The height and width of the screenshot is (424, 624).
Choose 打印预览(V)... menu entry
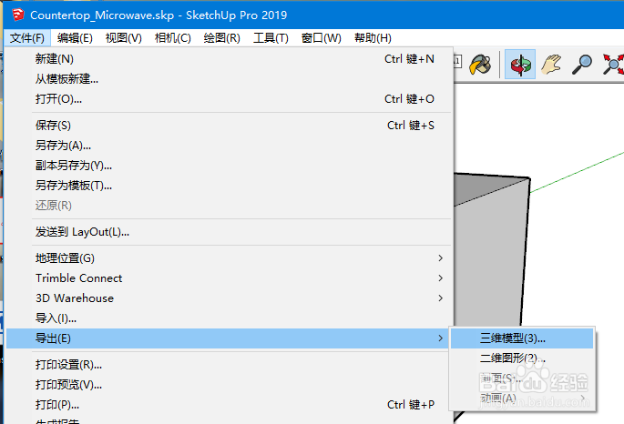pyautogui.click(x=229, y=385)
